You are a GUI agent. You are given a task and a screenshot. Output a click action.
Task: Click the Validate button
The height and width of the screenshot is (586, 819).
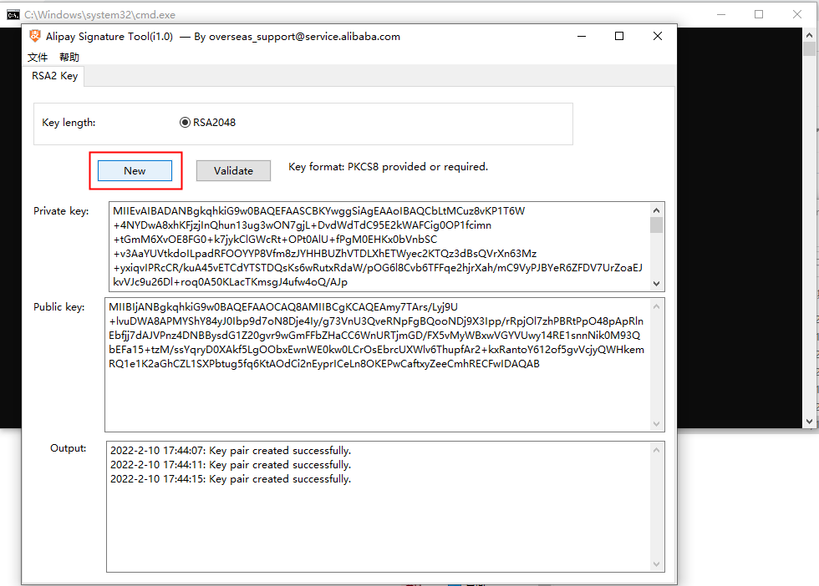[x=233, y=170]
